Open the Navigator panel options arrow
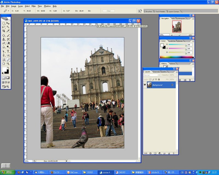 (x=193, y=18)
